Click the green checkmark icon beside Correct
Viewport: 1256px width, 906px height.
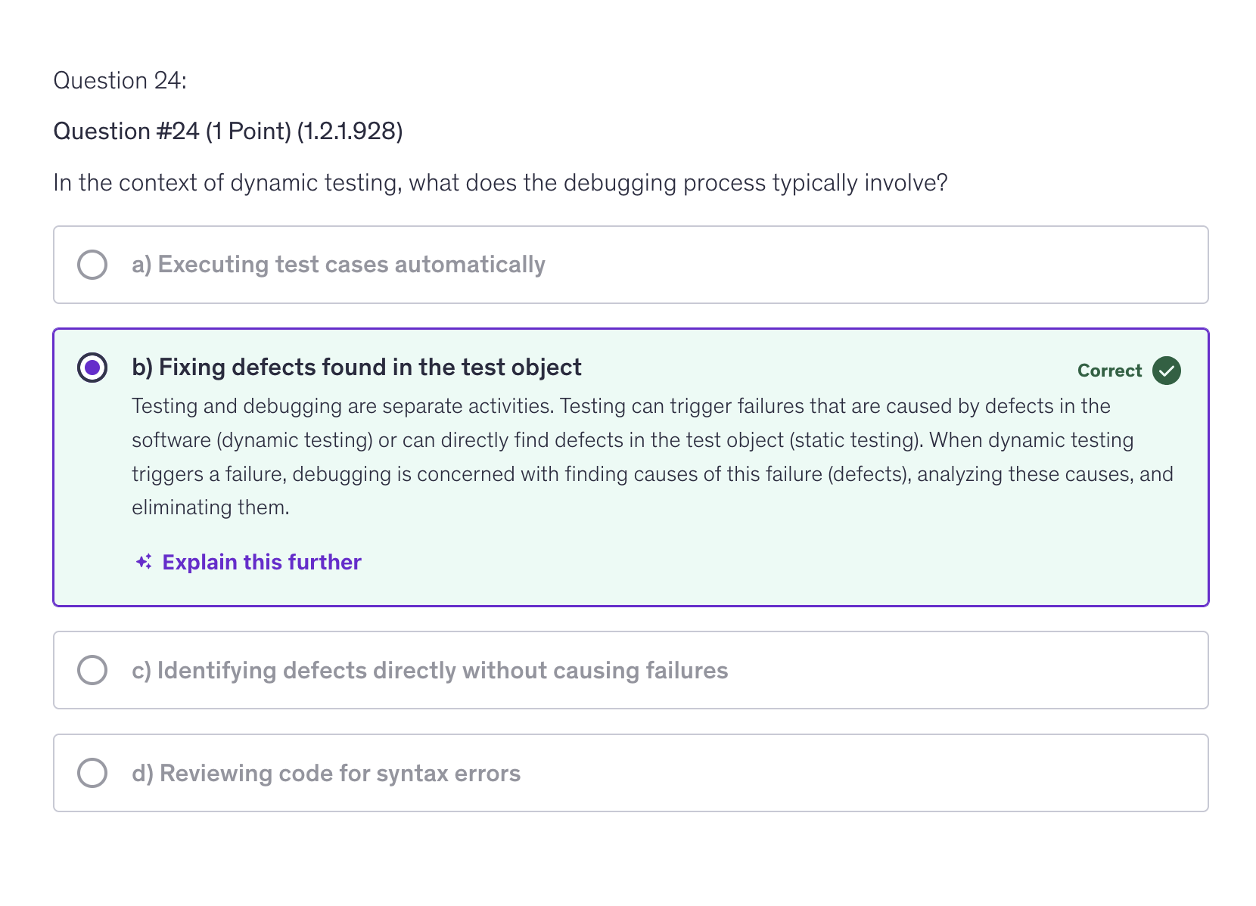[x=1166, y=371]
